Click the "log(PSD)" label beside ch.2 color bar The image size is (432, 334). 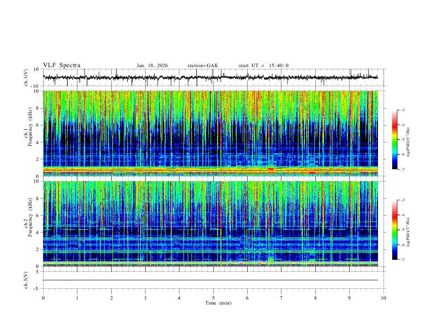coord(409,232)
